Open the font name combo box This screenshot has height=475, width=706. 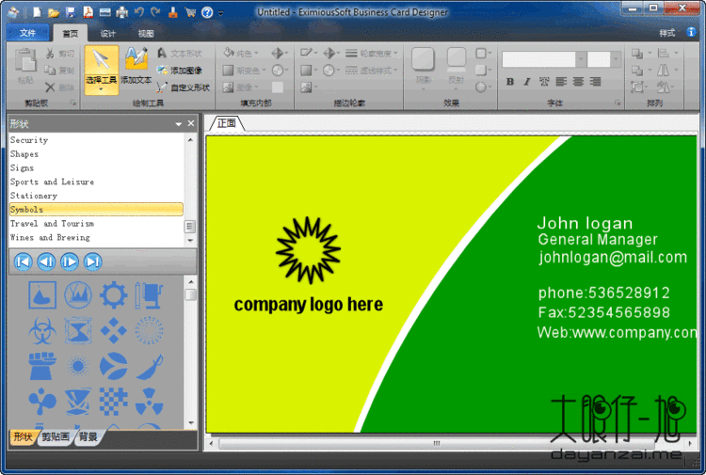tap(541, 59)
